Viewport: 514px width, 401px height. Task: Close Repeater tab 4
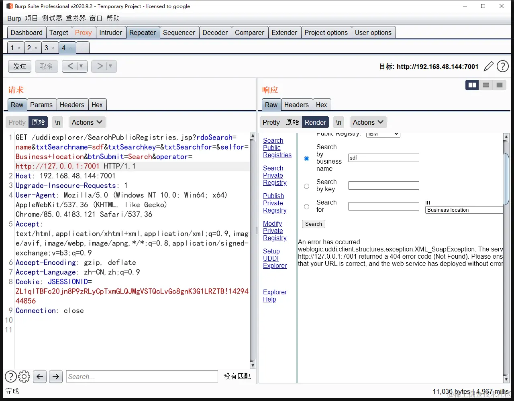(x=70, y=48)
